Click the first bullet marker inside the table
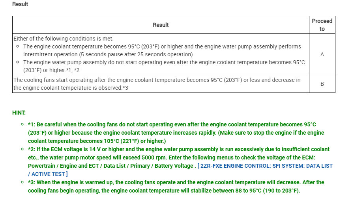 [18, 46]
